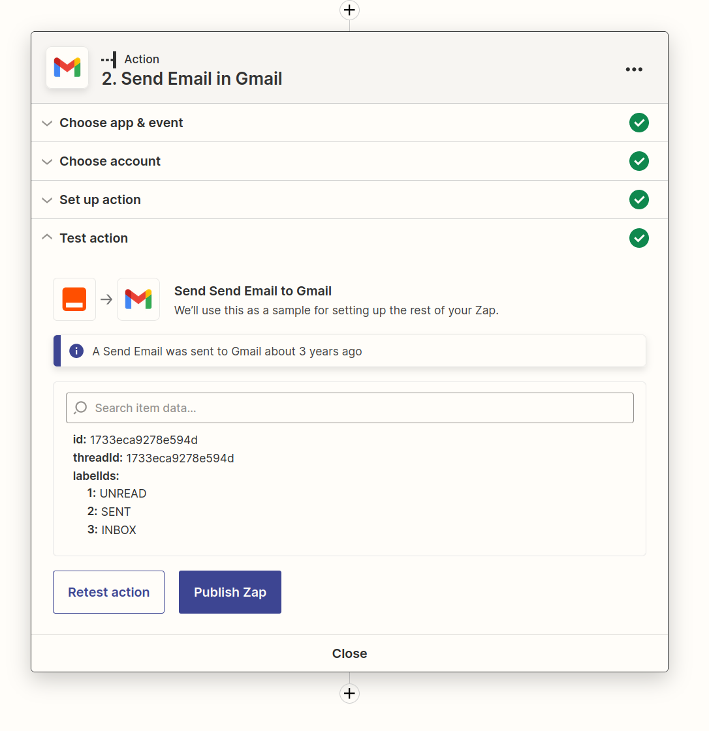Add a step below using the bottom plus icon
The image size is (709, 731).
(x=350, y=693)
